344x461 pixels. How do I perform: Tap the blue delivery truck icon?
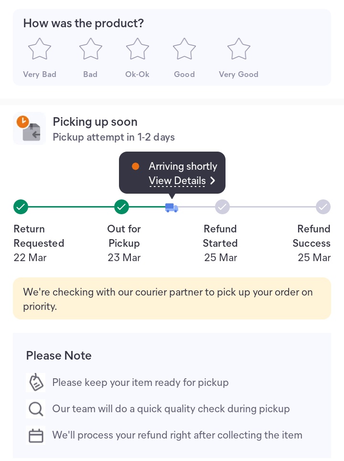(x=172, y=208)
